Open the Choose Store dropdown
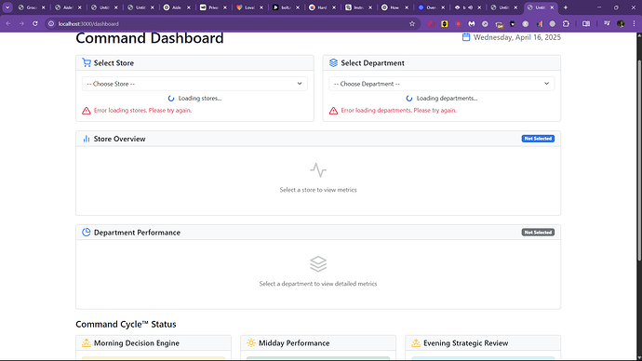This screenshot has width=642, height=361. click(194, 84)
